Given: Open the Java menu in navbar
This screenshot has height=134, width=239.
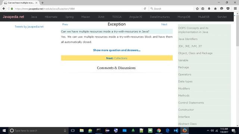Looking at the screenshot, I should (x=34, y=17).
